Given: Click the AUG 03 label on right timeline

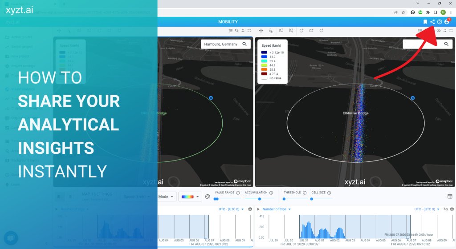Looking at the screenshot, I should [350, 240].
